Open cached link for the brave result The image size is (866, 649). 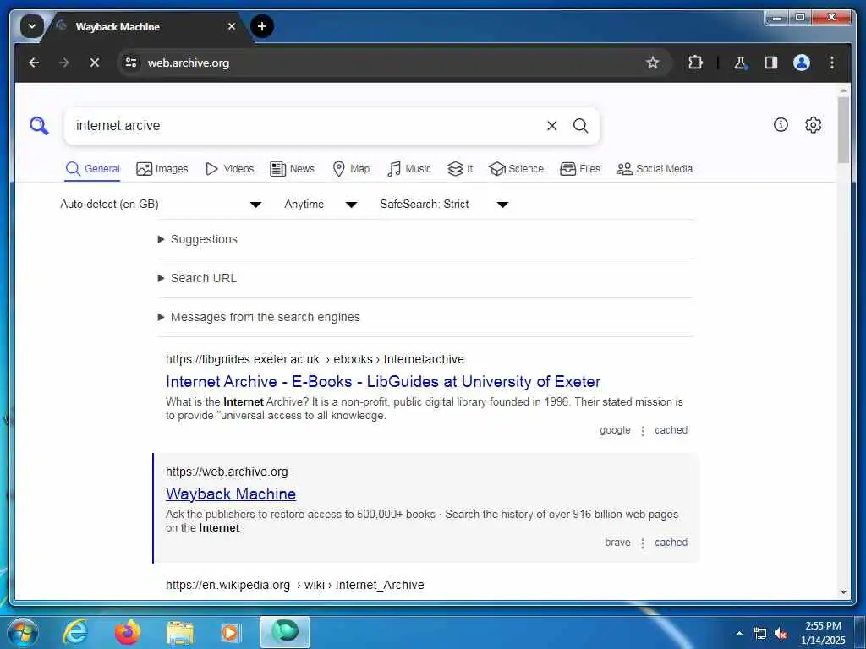[671, 543]
